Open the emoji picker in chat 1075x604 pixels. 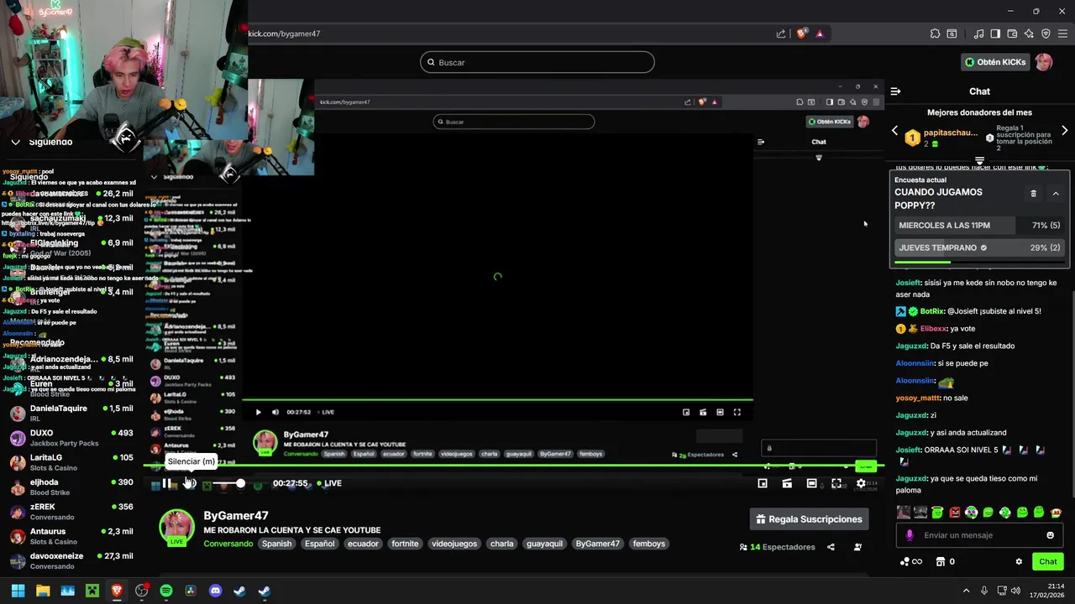coord(1050,535)
